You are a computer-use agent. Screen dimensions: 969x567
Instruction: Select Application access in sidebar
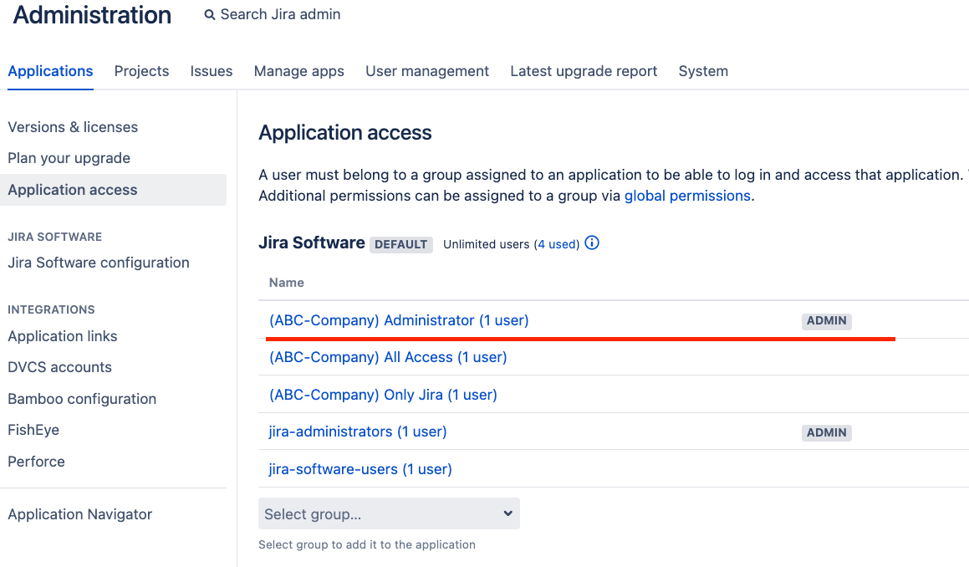pyautogui.click(x=113, y=190)
